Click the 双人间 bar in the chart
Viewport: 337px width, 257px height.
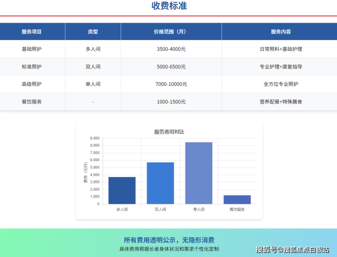tap(160, 183)
